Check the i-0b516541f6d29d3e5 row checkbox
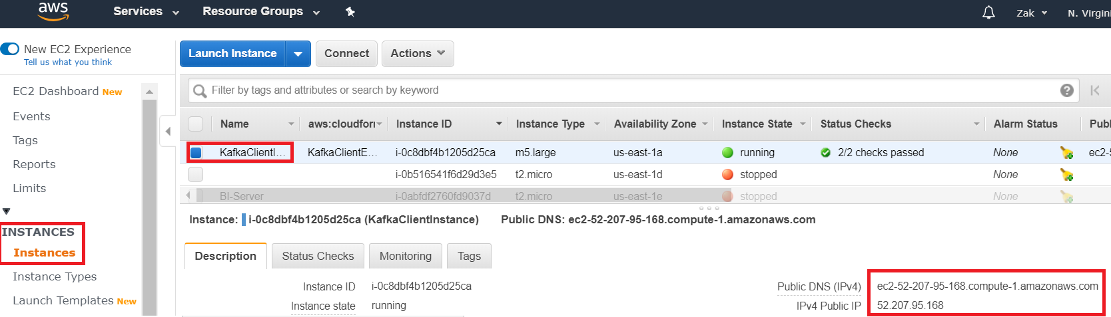 pos(195,175)
